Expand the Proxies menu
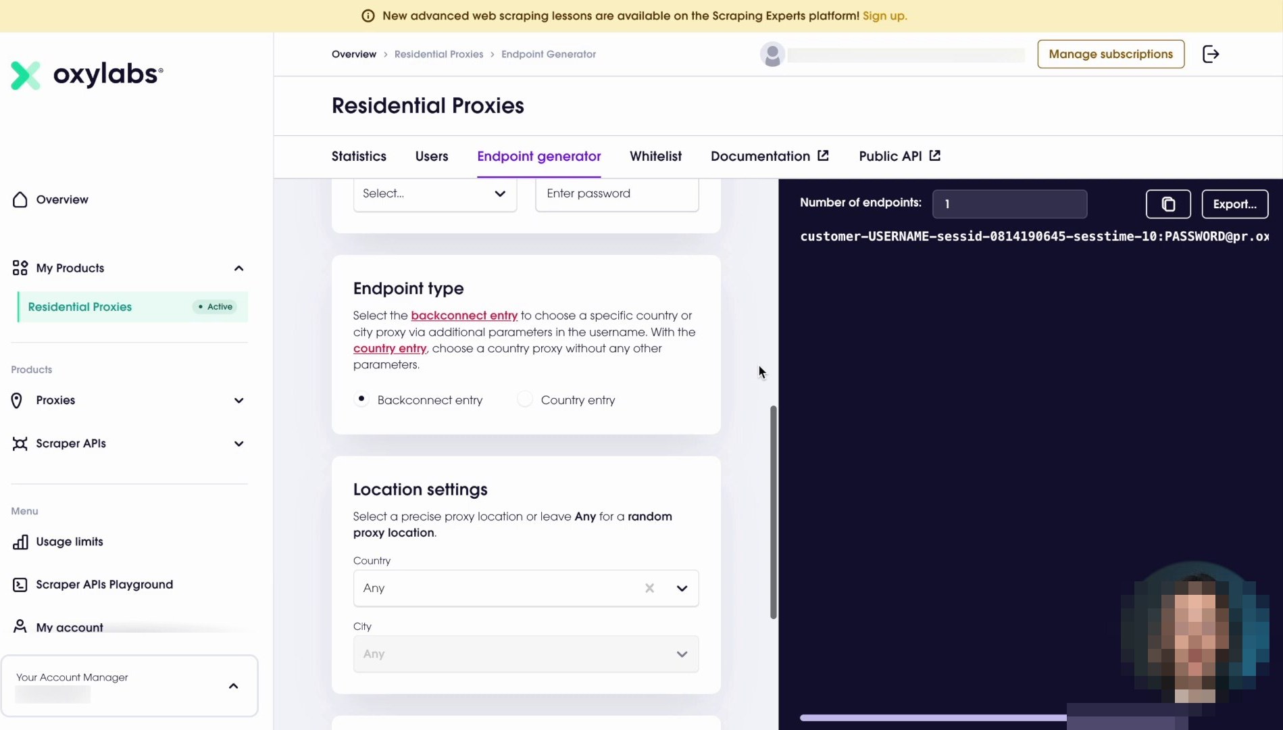 (x=238, y=401)
